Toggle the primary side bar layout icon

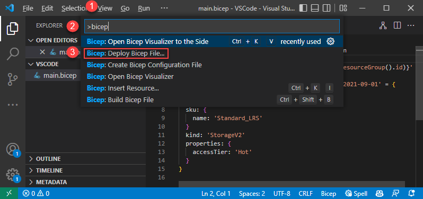click(303, 8)
